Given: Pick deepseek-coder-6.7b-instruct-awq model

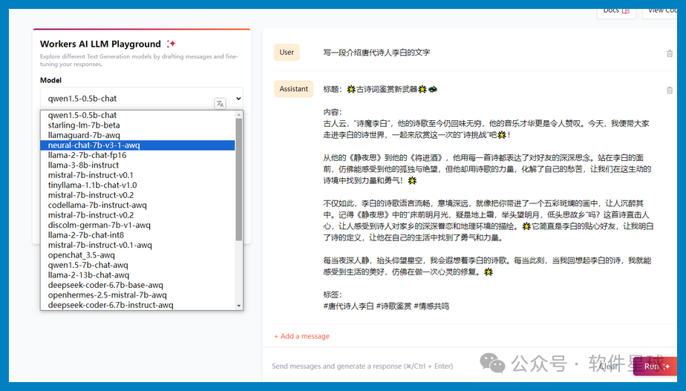Looking at the screenshot, I should click(x=137, y=305).
